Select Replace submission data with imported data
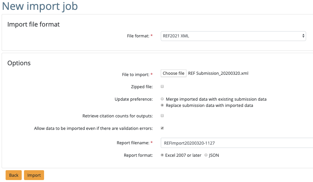The width and height of the screenshot is (313, 182). 162,106
